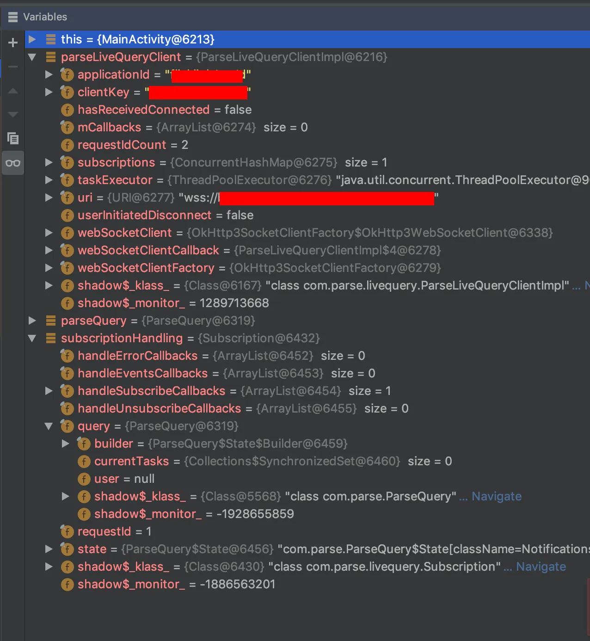Click the field icon of hasReceivedConnected
590x641 pixels.
[67, 110]
